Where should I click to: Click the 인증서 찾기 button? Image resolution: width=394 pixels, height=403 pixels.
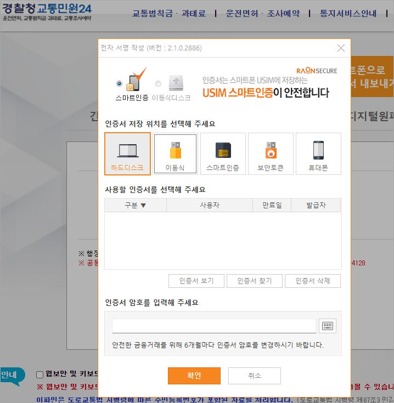(x=254, y=281)
